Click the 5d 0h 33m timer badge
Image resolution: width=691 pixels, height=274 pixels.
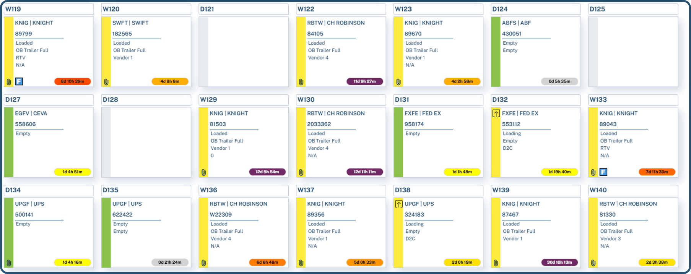pos(365,263)
